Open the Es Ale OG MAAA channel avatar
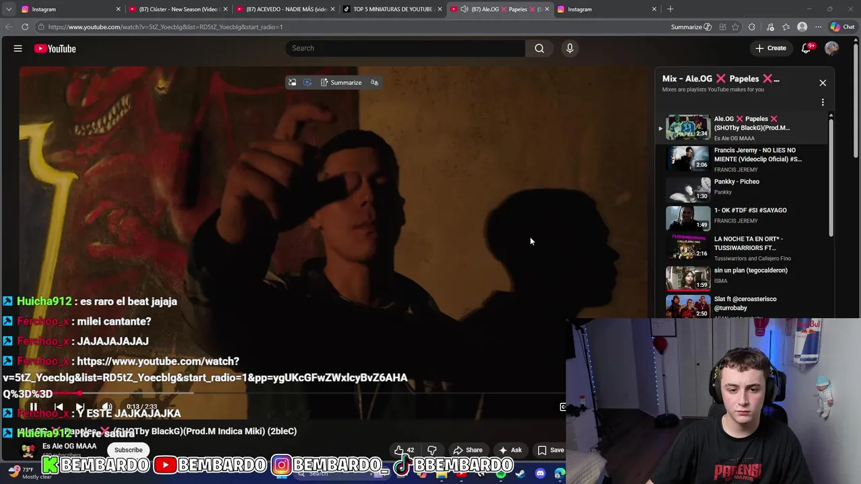The height and width of the screenshot is (484, 861). click(x=28, y=450)
